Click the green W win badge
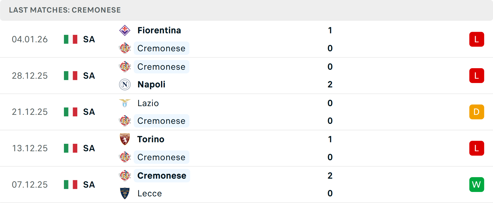493x203 pixels. [x=477, y=185]
